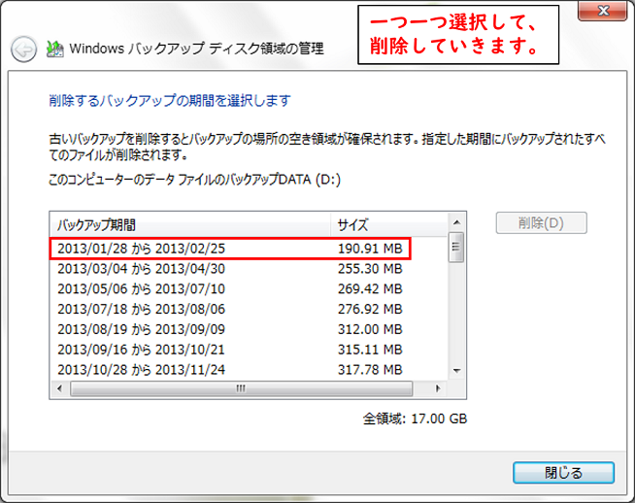Click the vertical scrollbar up arrow

click(x=456, y=222)
